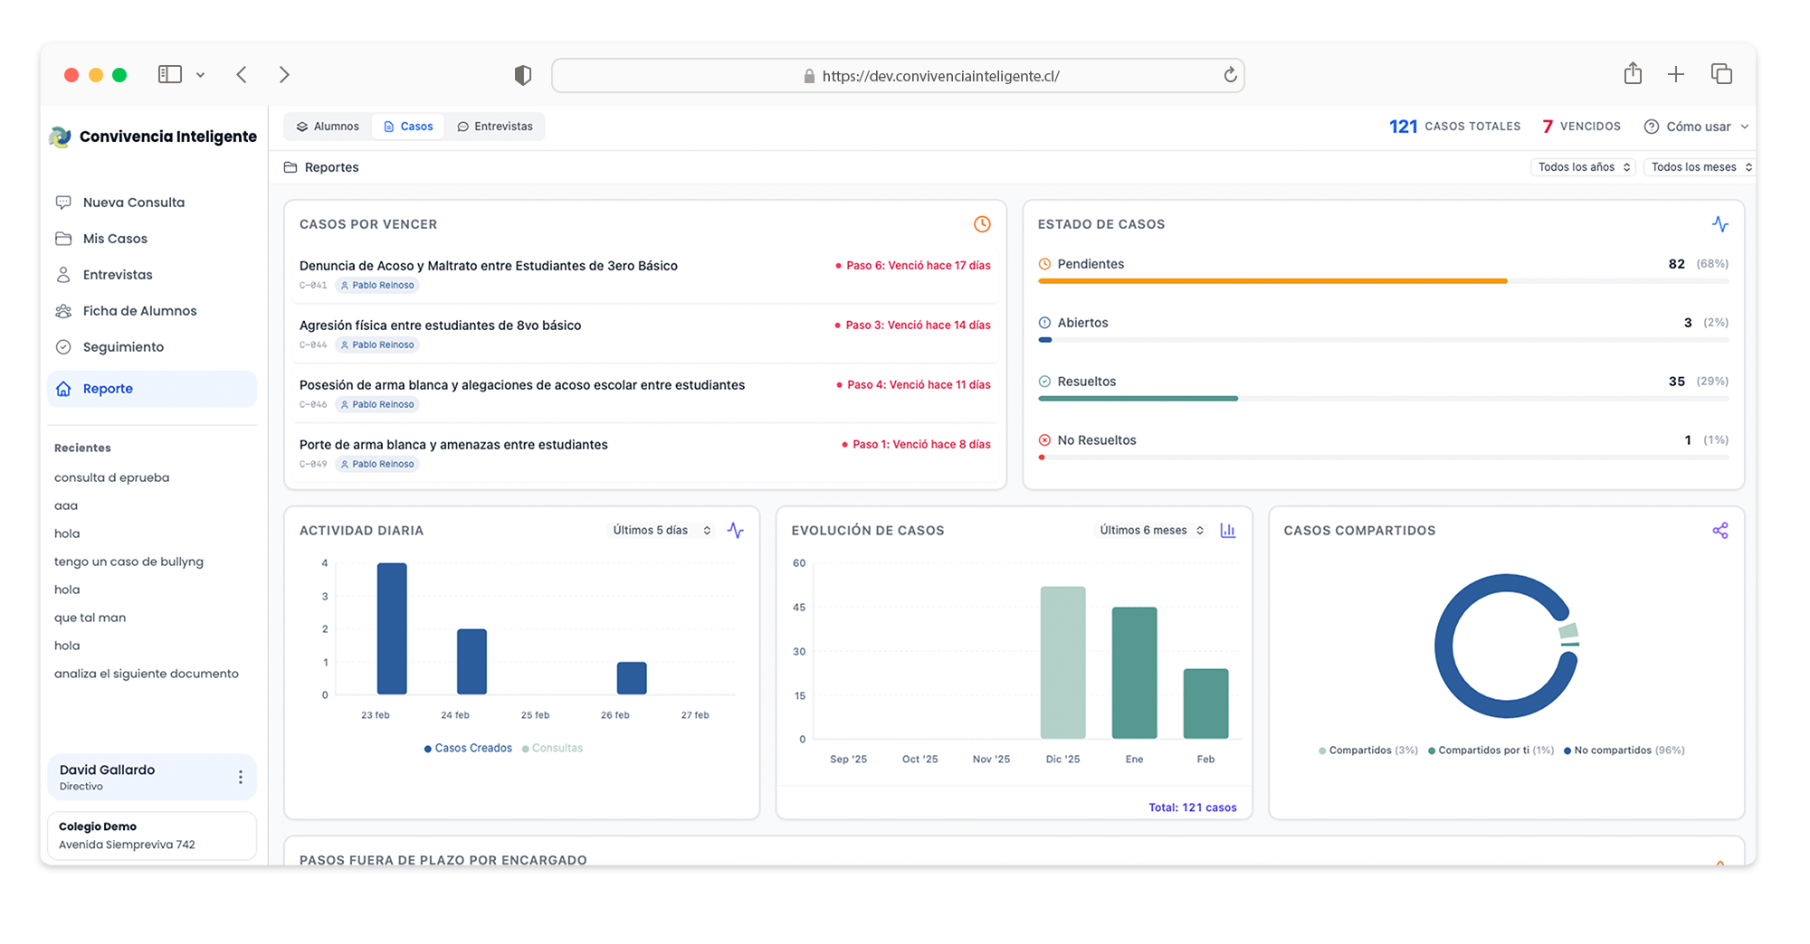Image resolution: width=1810 pixels, height=944 pixels.
Task: Click the pulse icon in Estado de Casos
Action: pyautogui.click(x=1719, y=224)
